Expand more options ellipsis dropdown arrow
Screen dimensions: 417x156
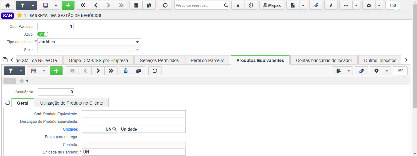[356, 5]
